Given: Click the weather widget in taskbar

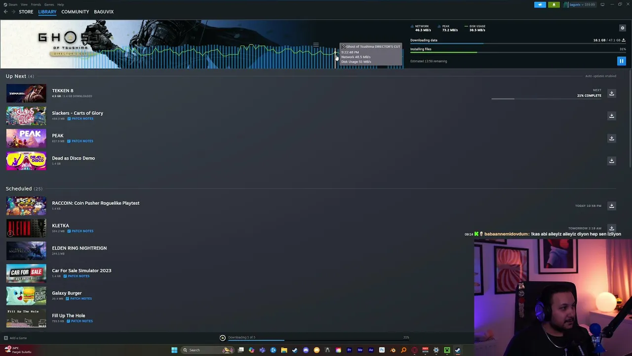Looking at the screenshot, I should [x=18, y=350].
